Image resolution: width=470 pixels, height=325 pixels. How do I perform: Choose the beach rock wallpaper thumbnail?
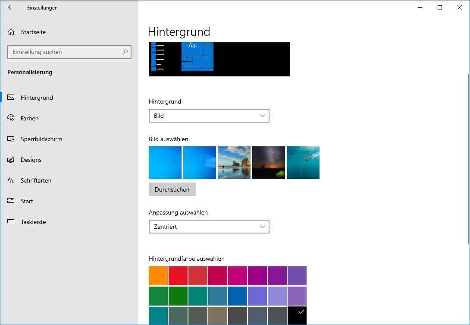(234, 163)
